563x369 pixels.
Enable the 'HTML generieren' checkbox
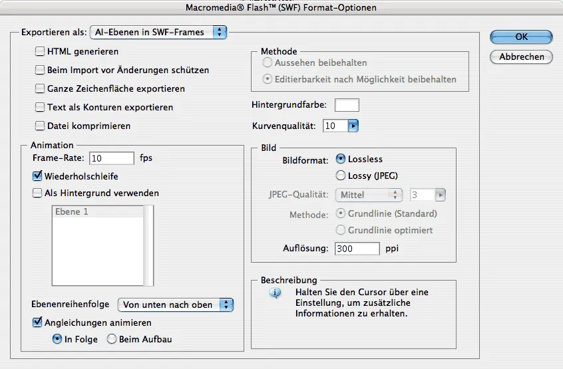(x=40, y=51)
